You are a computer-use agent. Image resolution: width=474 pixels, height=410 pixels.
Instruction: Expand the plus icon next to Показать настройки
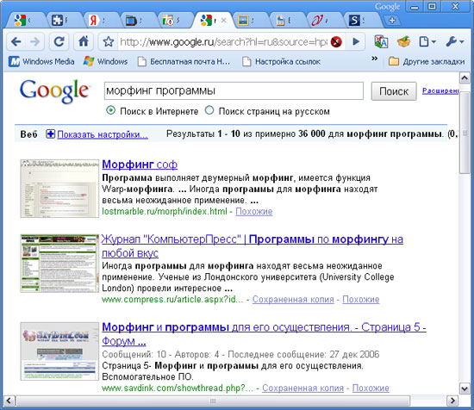(50, 134)
